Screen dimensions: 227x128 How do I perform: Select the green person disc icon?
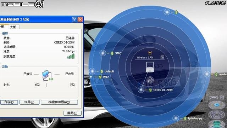tap(217, 124)
